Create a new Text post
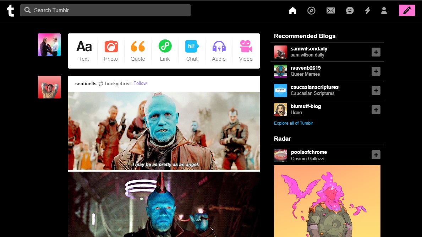422x237 pixels. 84,51
